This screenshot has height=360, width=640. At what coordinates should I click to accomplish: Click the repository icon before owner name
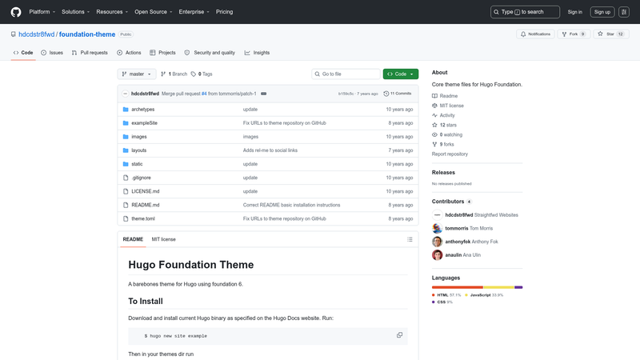point(14,34)
